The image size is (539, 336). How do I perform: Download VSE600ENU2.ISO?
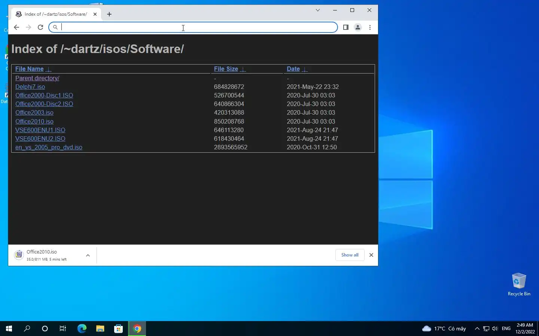(x=40, y=139)
